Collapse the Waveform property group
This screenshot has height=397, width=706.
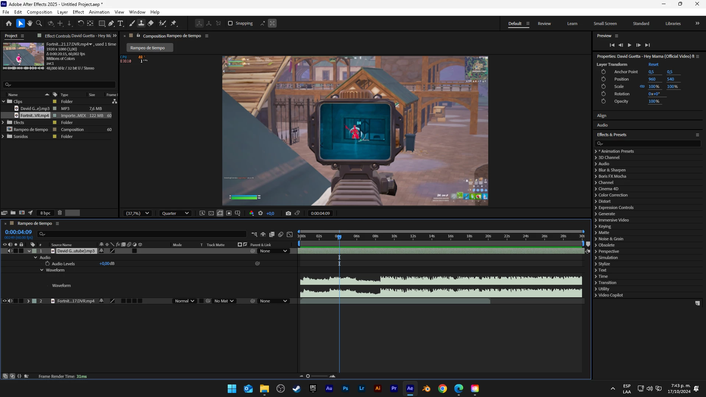click(x=42, y=270)
